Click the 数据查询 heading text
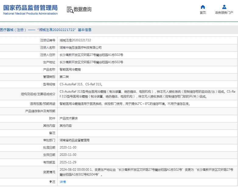238x188 pixels. point(82,9)
